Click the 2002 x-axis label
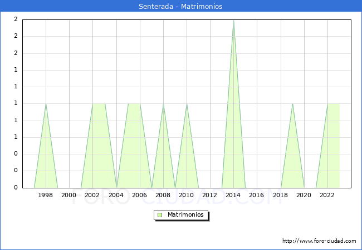362x250 pixels. tap(92, 195)
